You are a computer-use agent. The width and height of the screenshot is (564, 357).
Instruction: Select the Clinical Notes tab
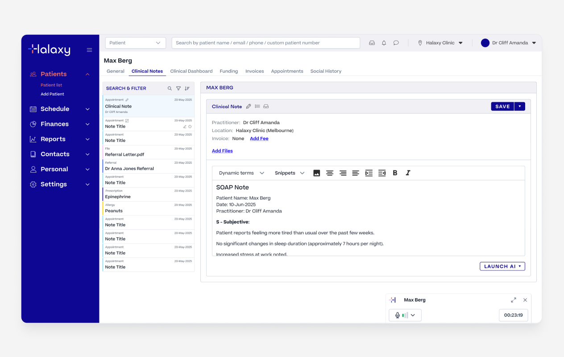point(147,71)
